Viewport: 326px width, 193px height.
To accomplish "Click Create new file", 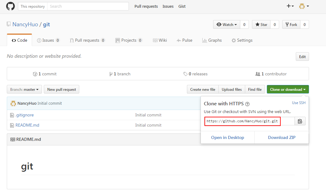I will pos(203,89).
